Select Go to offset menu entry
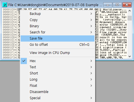Screen dimensions: 134x102 click(x=57, y=45)
